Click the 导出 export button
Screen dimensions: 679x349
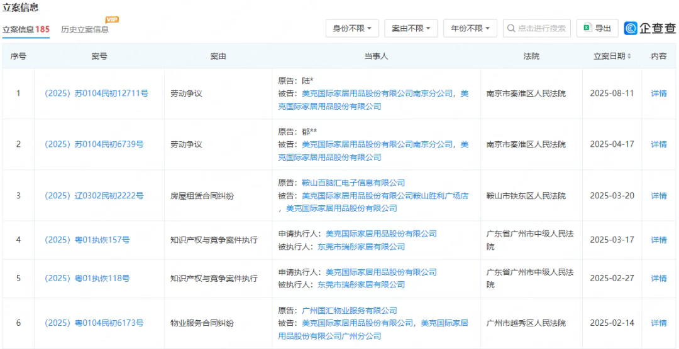pos(598,28)
